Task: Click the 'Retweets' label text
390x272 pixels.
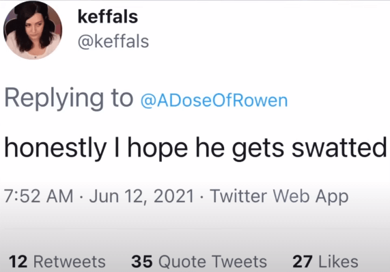Action: click(70, 262)
